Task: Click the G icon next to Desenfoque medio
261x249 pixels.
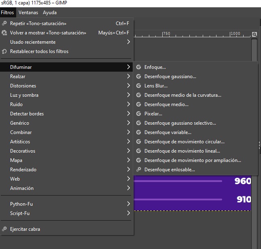Action: coord(138,104)
